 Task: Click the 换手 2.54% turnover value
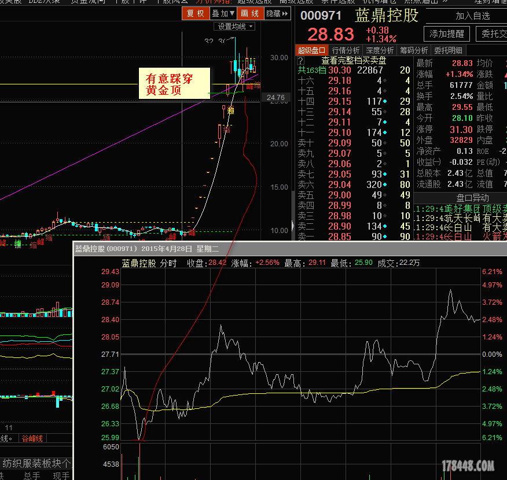pos(461,96)
